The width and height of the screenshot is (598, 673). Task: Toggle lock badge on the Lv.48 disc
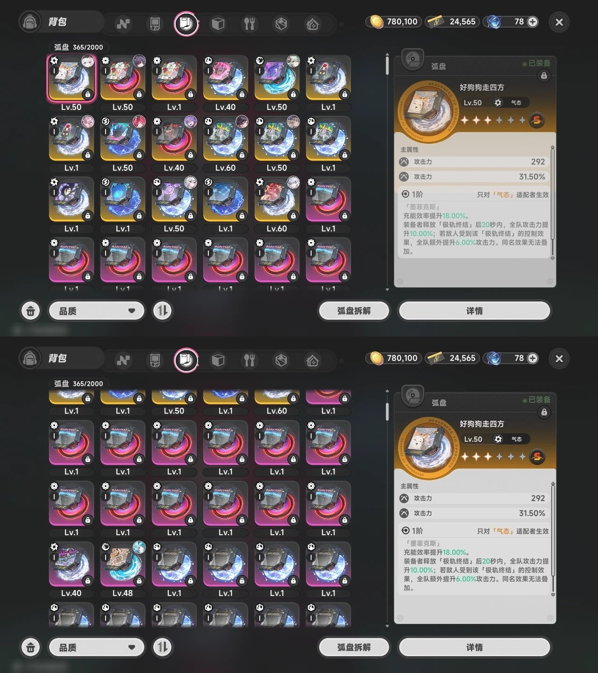[x=139, y=581]
